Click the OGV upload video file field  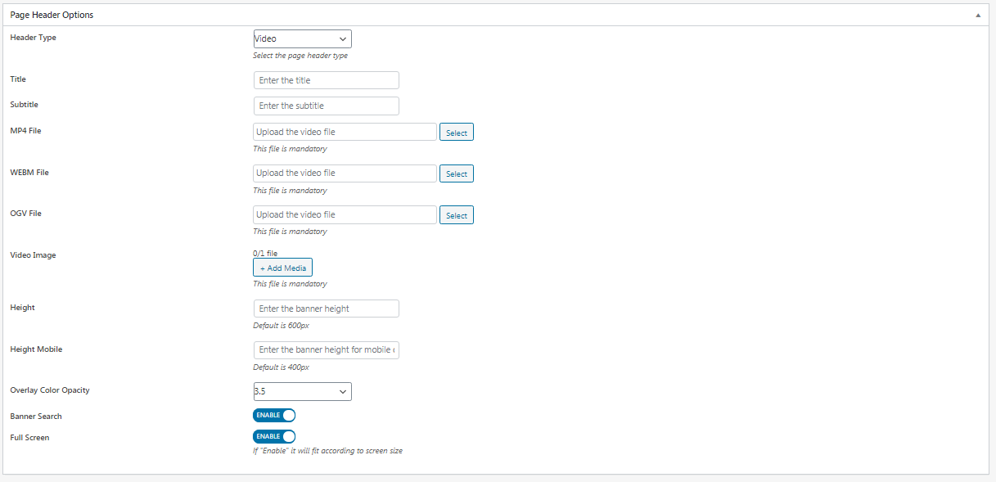pyautogui.click(x=345, y=214)
